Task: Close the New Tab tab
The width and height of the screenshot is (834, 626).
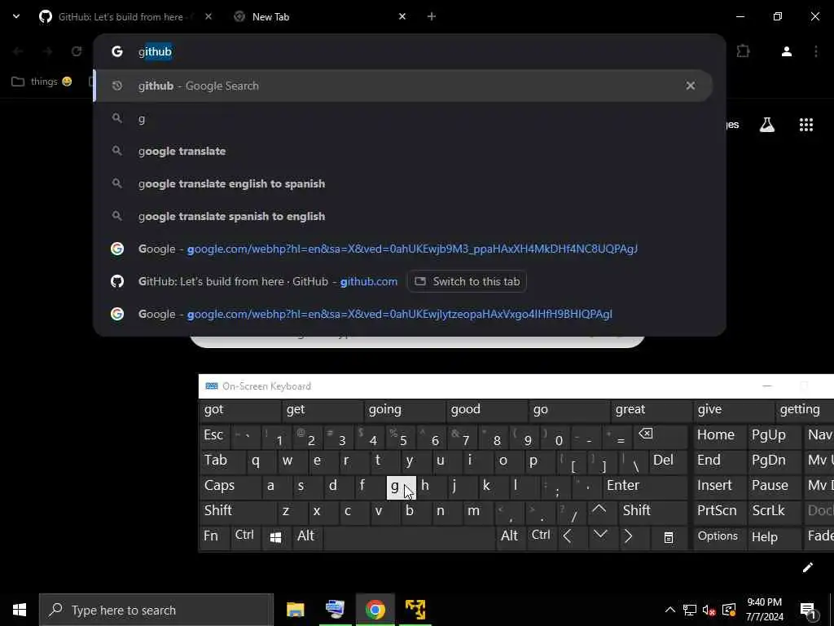Action: point(402,16)
